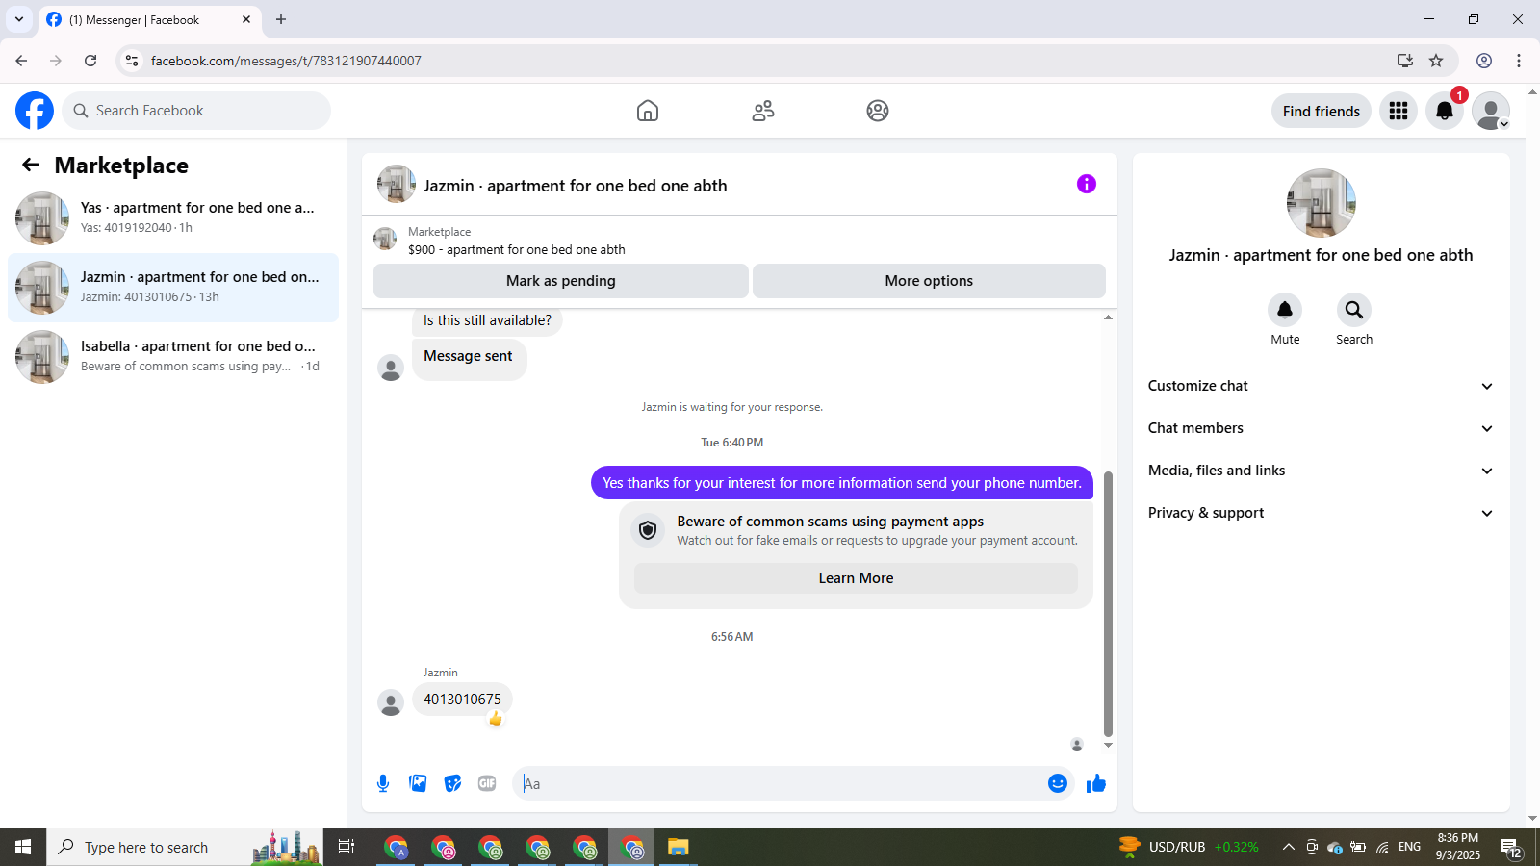Screen dimensions: 1540x866
Task: Go to the Home feed icon
Action: (648, 111)
